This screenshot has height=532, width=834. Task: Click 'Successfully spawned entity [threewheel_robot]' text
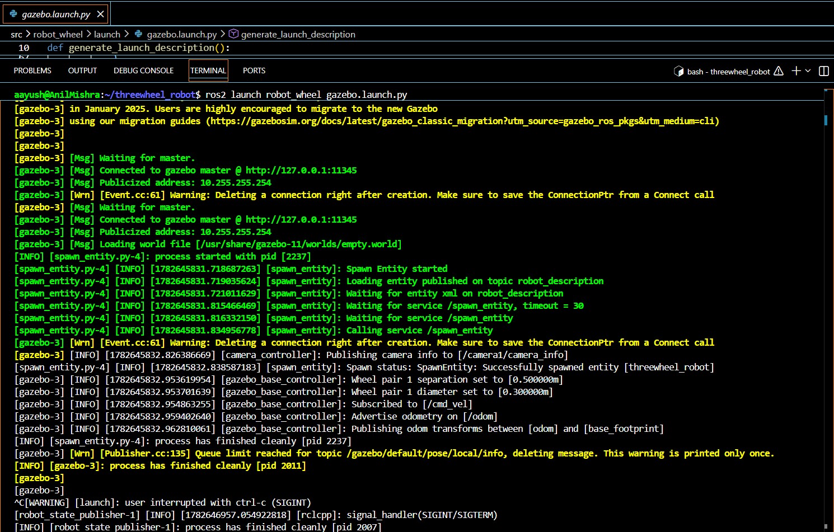[x=598, y=367]
